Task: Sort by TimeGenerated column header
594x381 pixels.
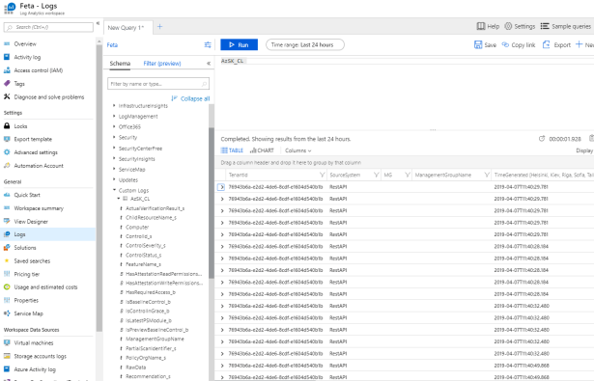Action: pos(544,176)
